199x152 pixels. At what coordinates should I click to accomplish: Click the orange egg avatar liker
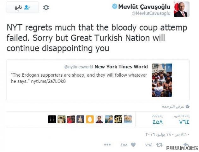[x=90, y=119]
